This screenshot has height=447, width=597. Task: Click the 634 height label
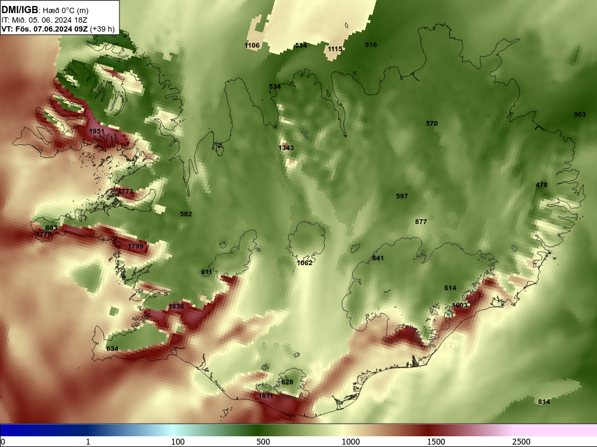point(112,349)
